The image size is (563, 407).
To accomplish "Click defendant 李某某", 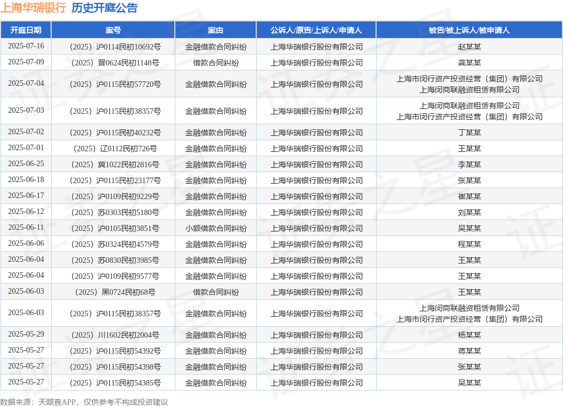I will point(470,164).
